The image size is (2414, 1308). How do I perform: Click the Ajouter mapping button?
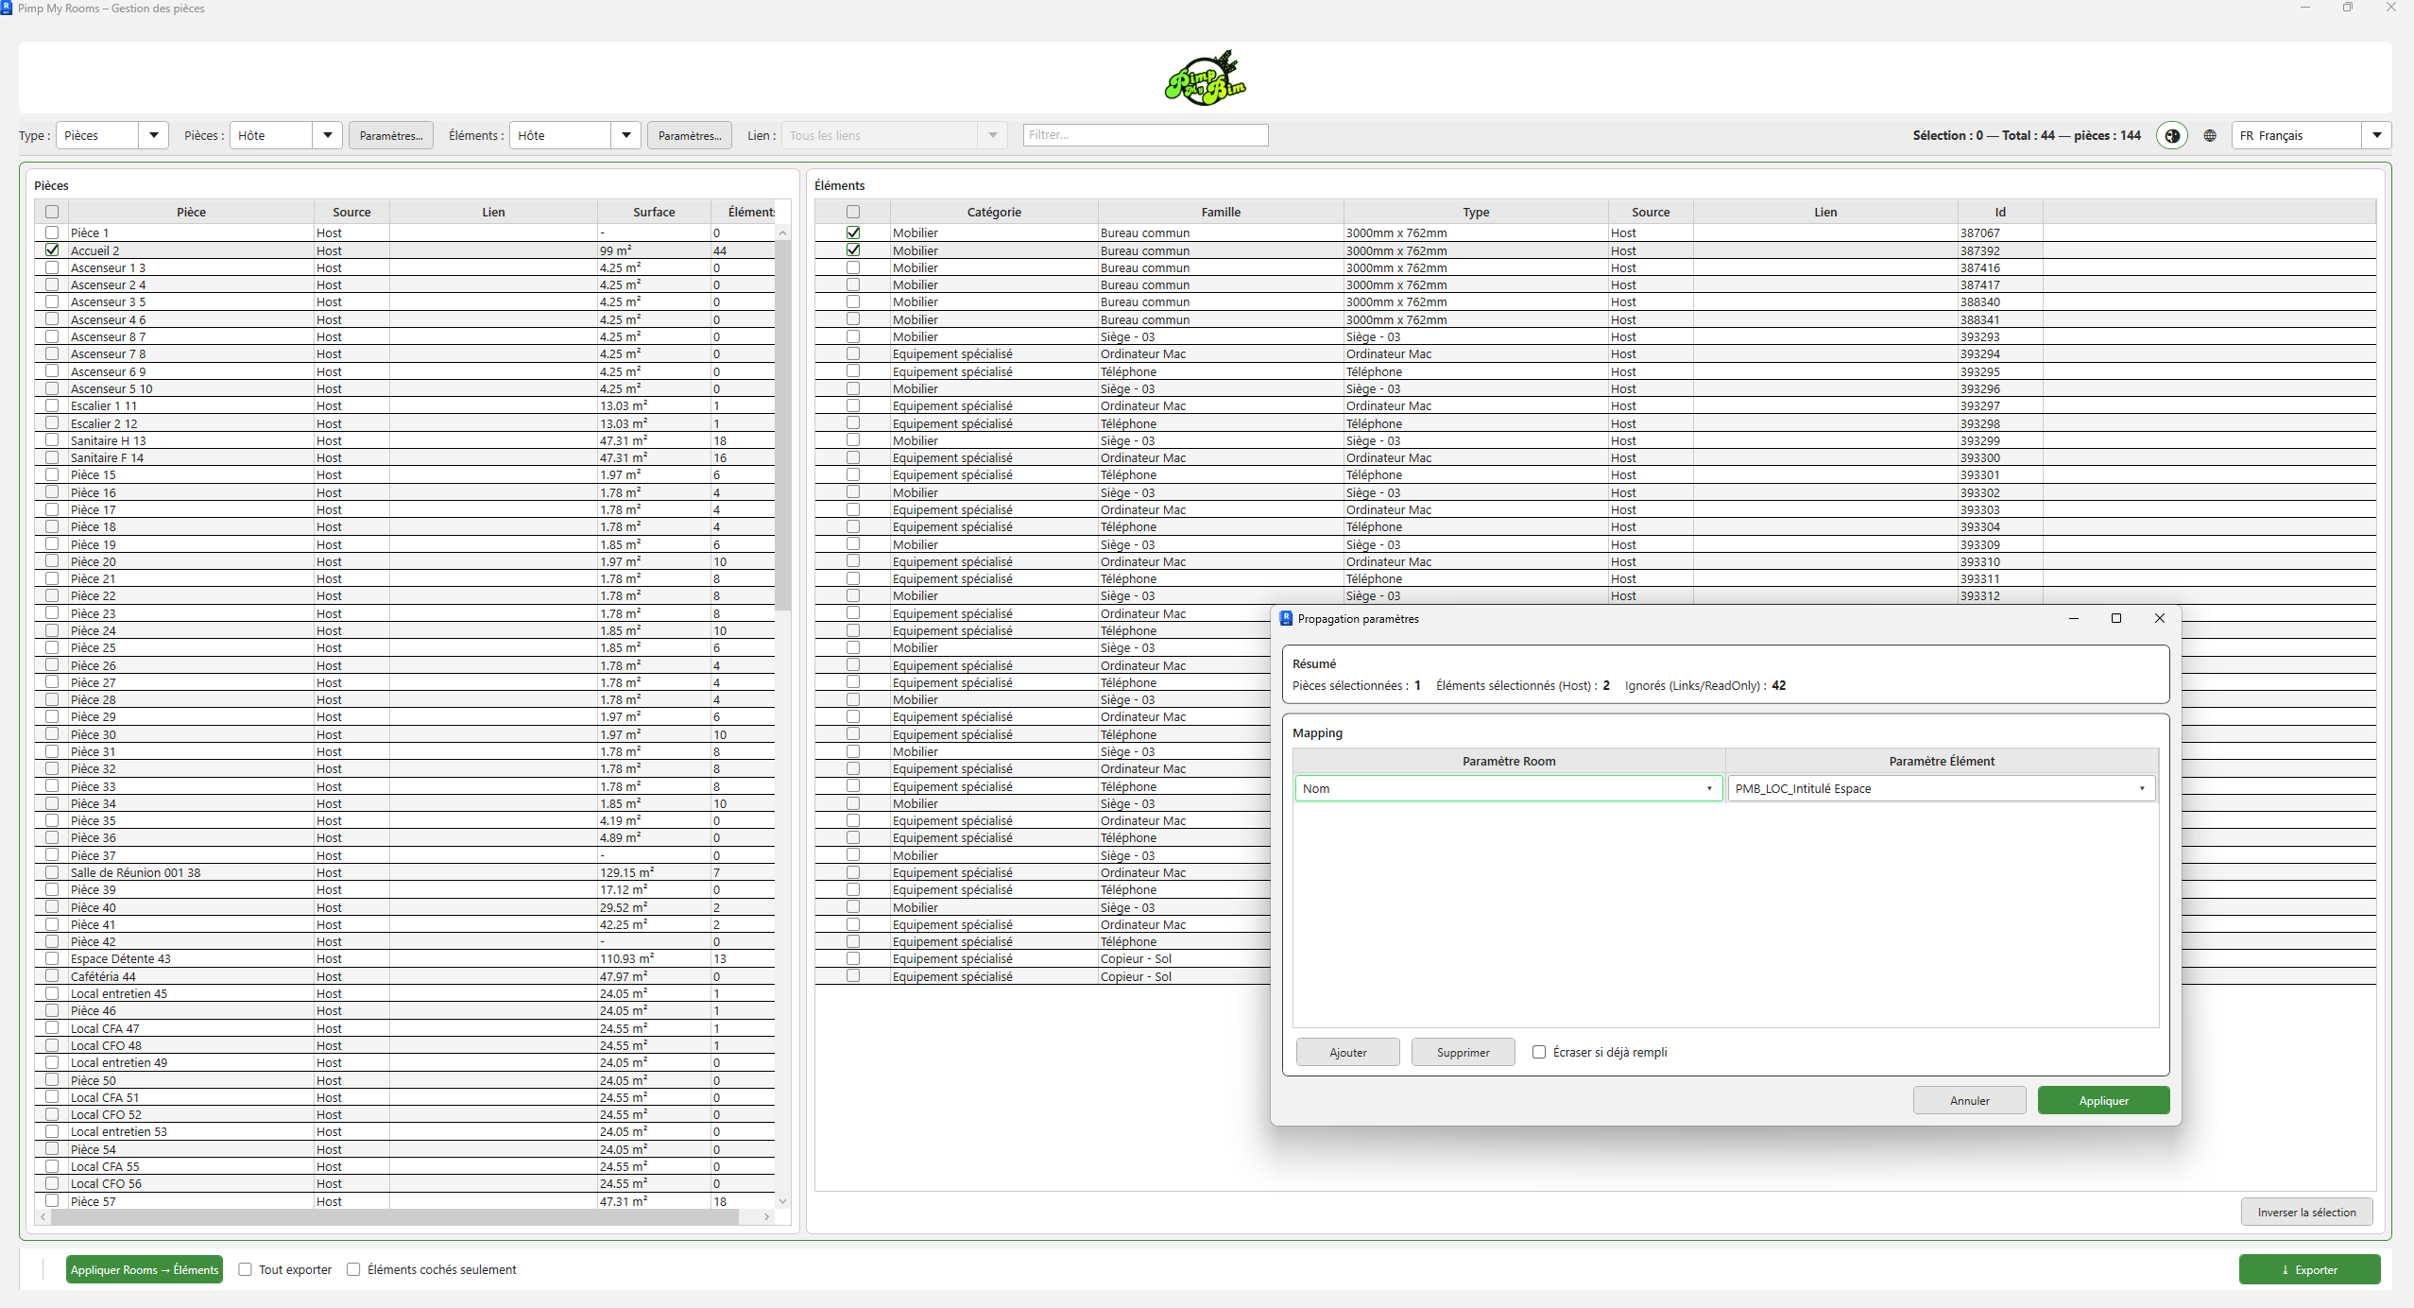1347,1052
